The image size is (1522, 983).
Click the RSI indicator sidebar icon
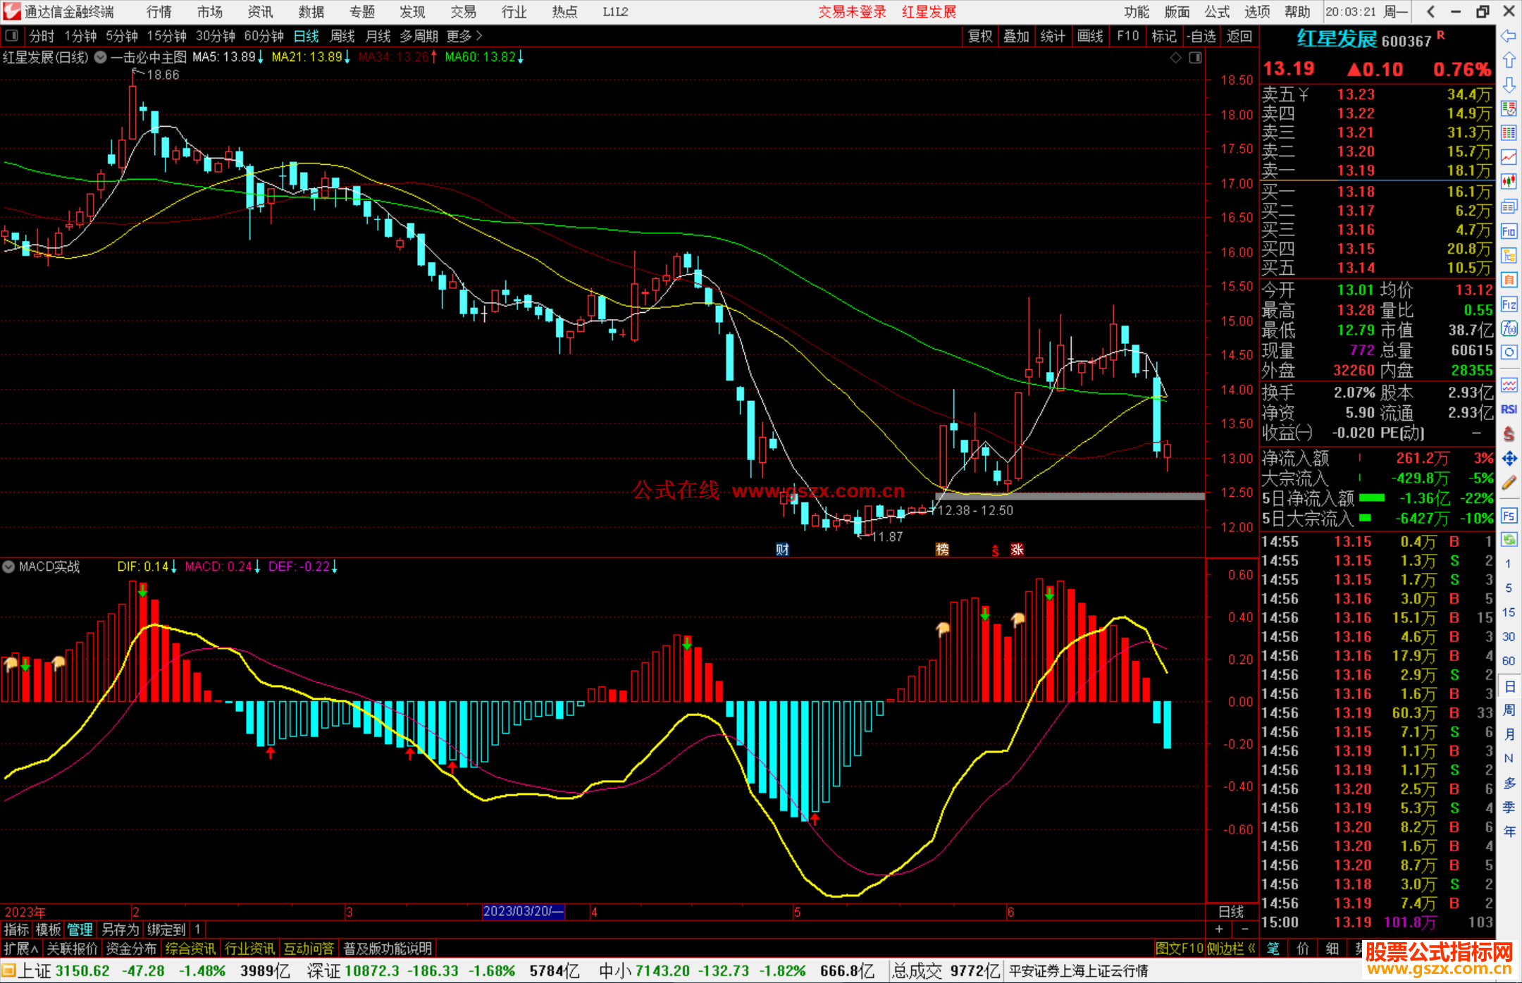tap(1509, 409)
